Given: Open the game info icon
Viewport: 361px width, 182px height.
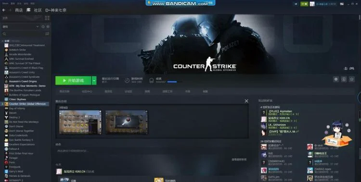Looking at the screenshot, I should coord(344,79).
